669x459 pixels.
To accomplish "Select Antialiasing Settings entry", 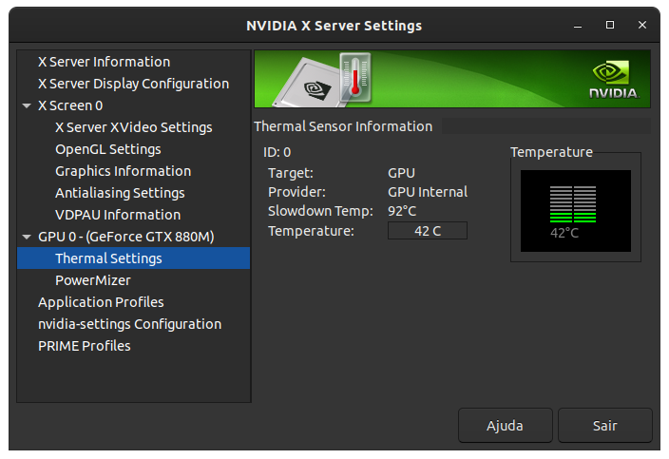I will click(x=120, y=193).
